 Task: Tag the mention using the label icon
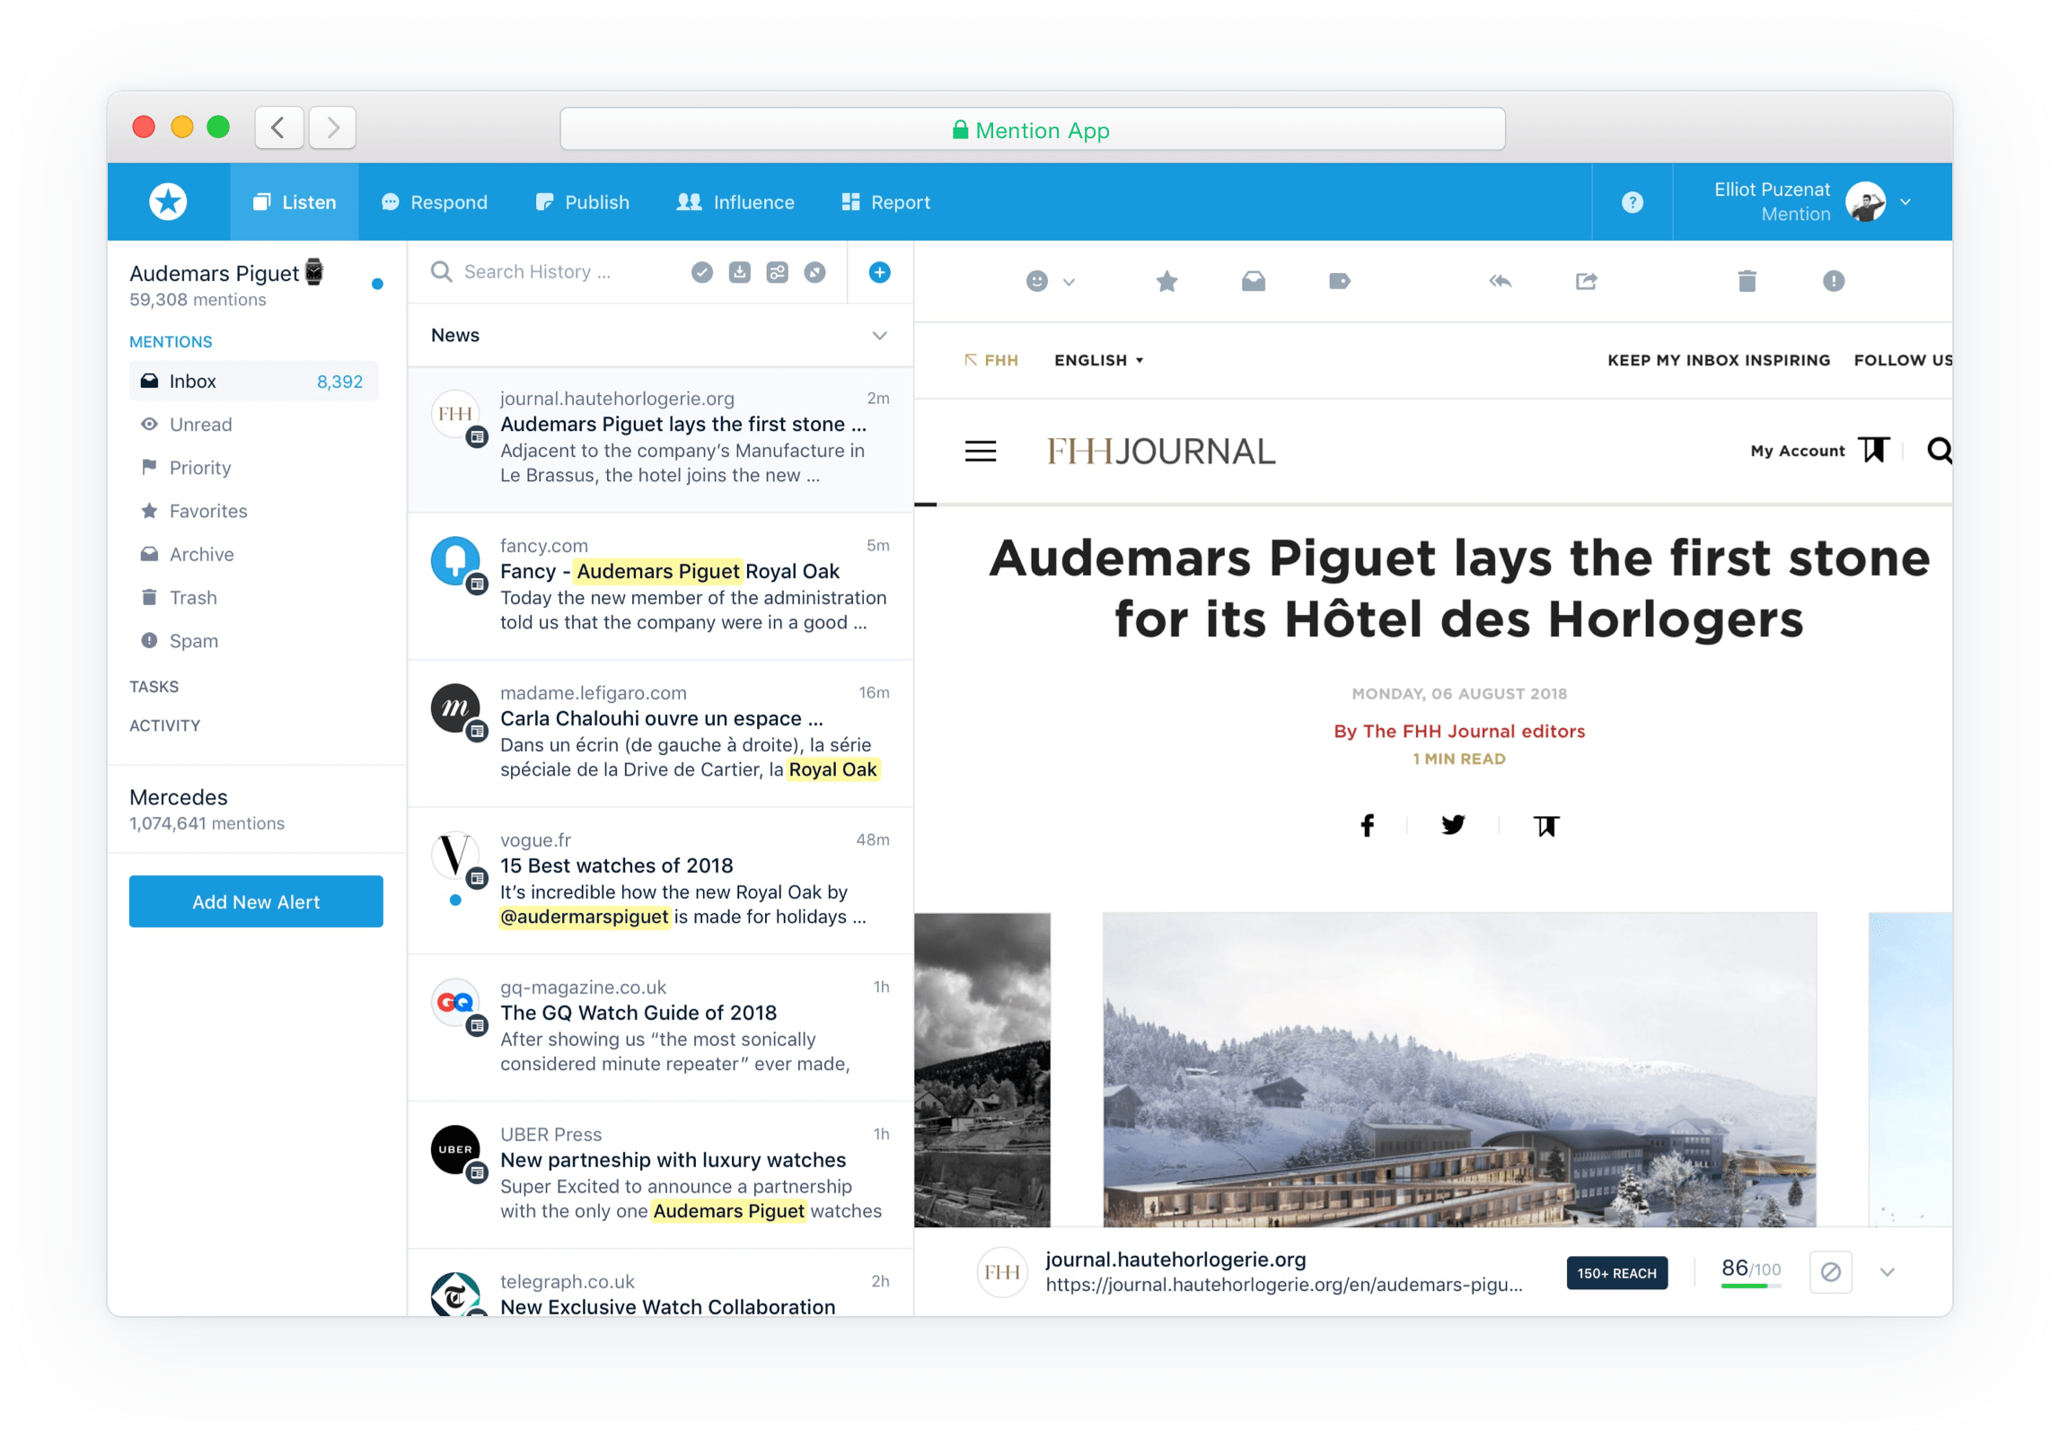pyautogui.click(x=1339, y=281)
